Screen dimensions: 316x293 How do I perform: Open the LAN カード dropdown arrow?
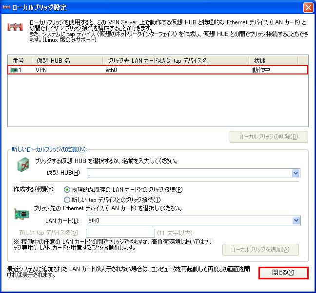click(296, 220)
